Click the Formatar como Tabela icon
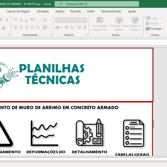The width and height of the screenshot is (167, 167). point(119,20)
